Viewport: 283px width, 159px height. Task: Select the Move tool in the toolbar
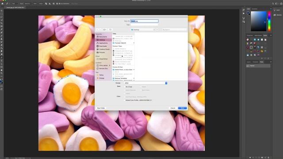2,11
